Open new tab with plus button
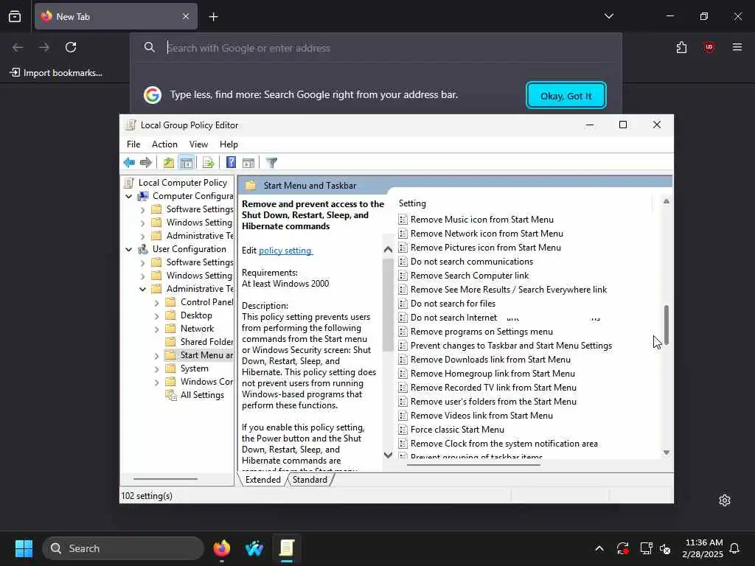The width and height of the screenshot is (755, 566). pos(213,17)
